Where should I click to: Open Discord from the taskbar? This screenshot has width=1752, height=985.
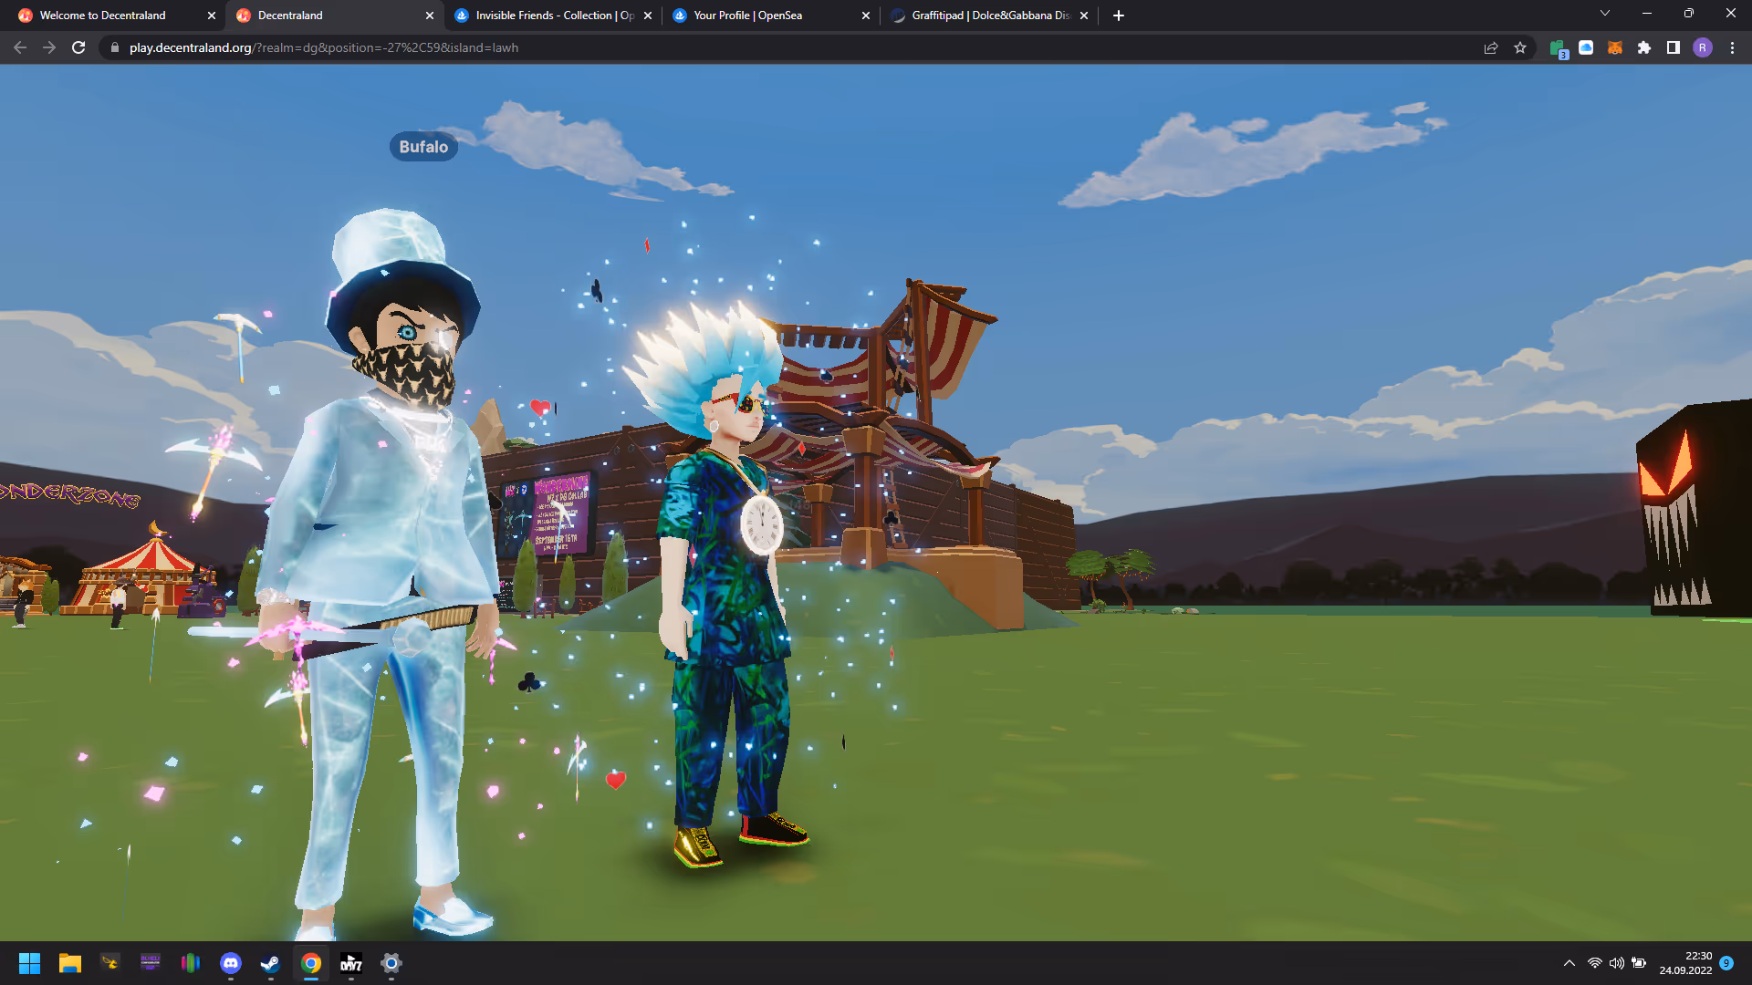[x=231, y=963]
